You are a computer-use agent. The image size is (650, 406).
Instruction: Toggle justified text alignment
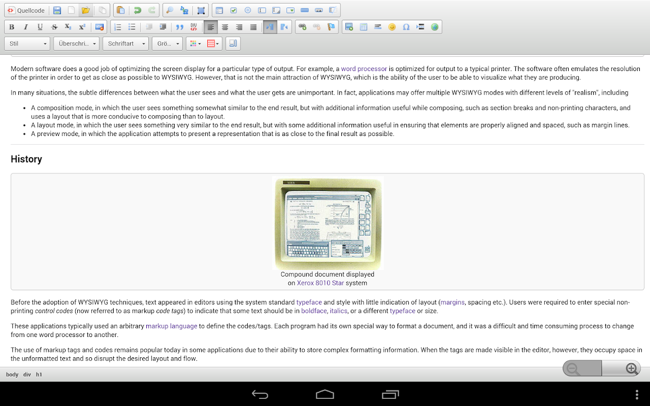253,27
